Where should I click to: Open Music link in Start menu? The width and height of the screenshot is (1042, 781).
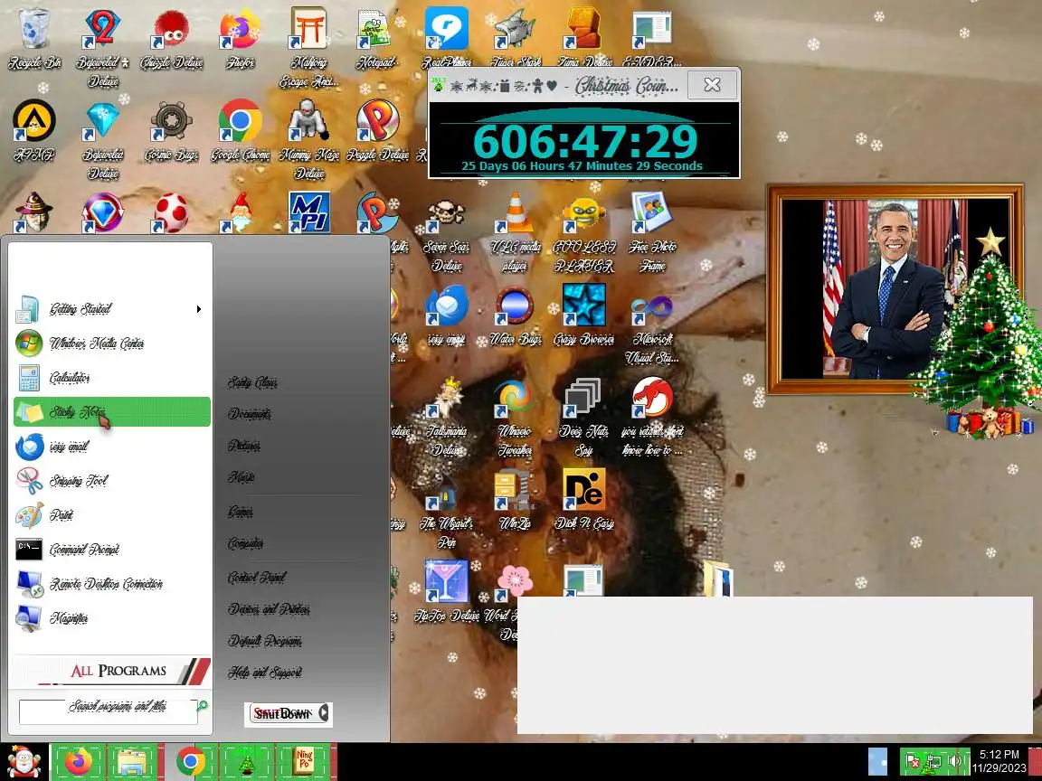[x=242, y=477]
